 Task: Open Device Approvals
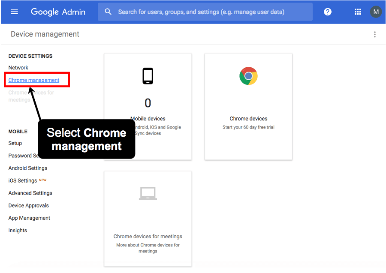pyautogui.click(x=29, y=206)
